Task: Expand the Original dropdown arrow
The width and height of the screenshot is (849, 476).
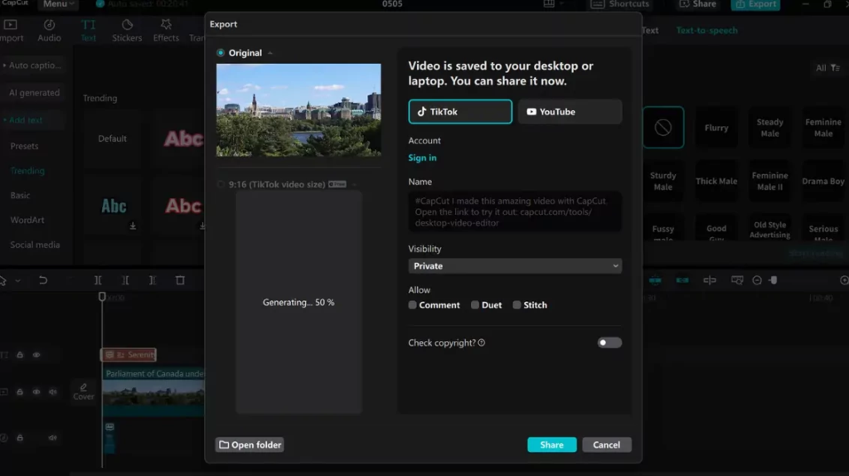Action: coord(270,53)
